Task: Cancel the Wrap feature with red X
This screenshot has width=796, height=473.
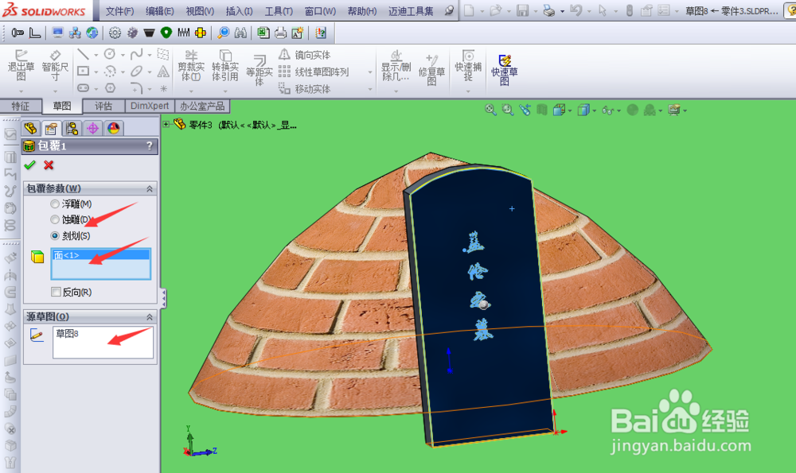Action: pos(47,165)
